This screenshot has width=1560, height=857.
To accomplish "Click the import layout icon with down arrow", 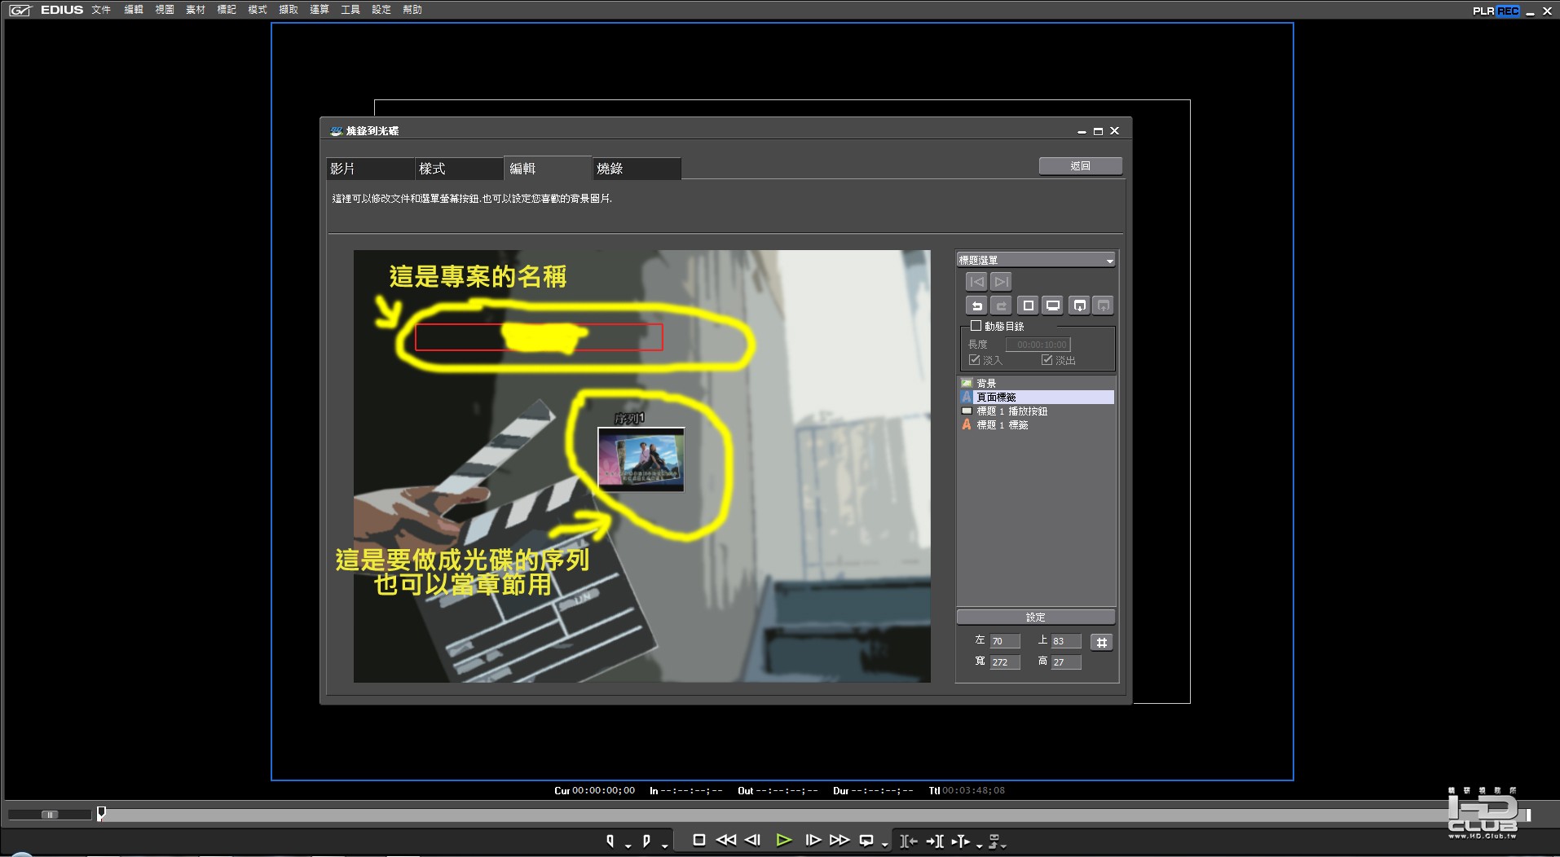I will [x=1079, y=305].
